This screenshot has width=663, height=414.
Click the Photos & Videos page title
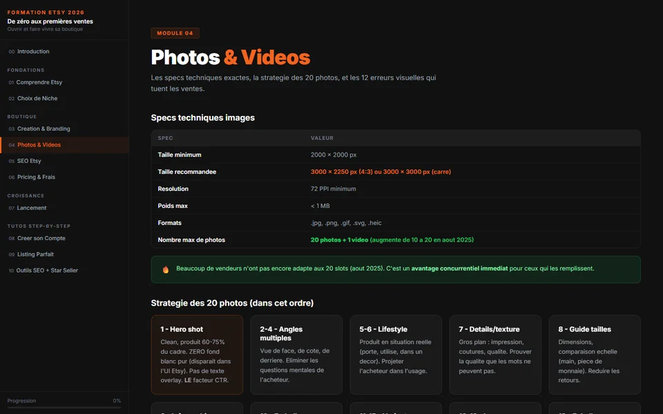pyautogui.click(x=231, y=57)
